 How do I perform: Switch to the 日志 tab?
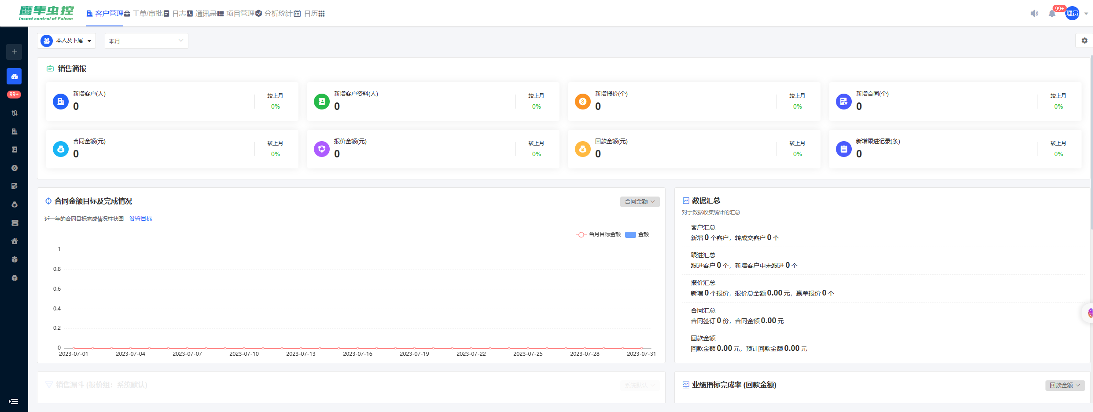pos(175,14)
